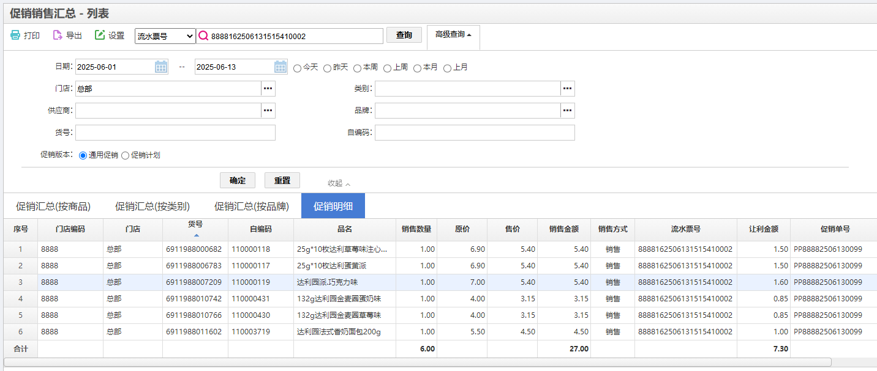Sort by 品名 column header
Screen dimensions: 877x371
(x=345, y=229)
